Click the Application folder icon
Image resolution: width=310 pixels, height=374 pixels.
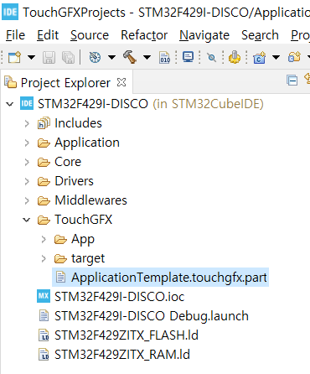pos(44,143)
